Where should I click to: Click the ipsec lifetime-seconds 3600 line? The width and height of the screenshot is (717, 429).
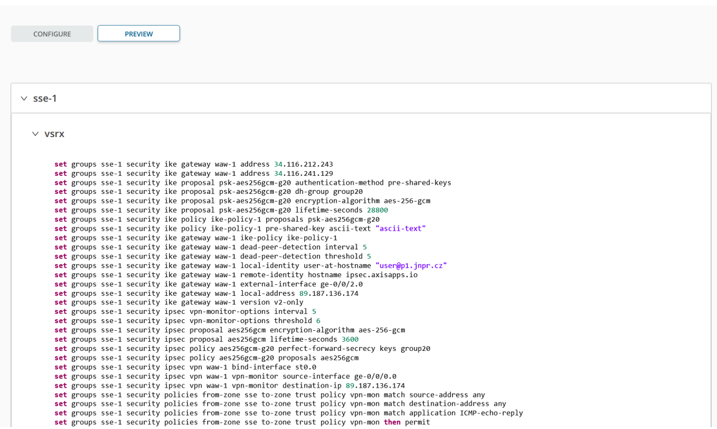click(207, 339)
